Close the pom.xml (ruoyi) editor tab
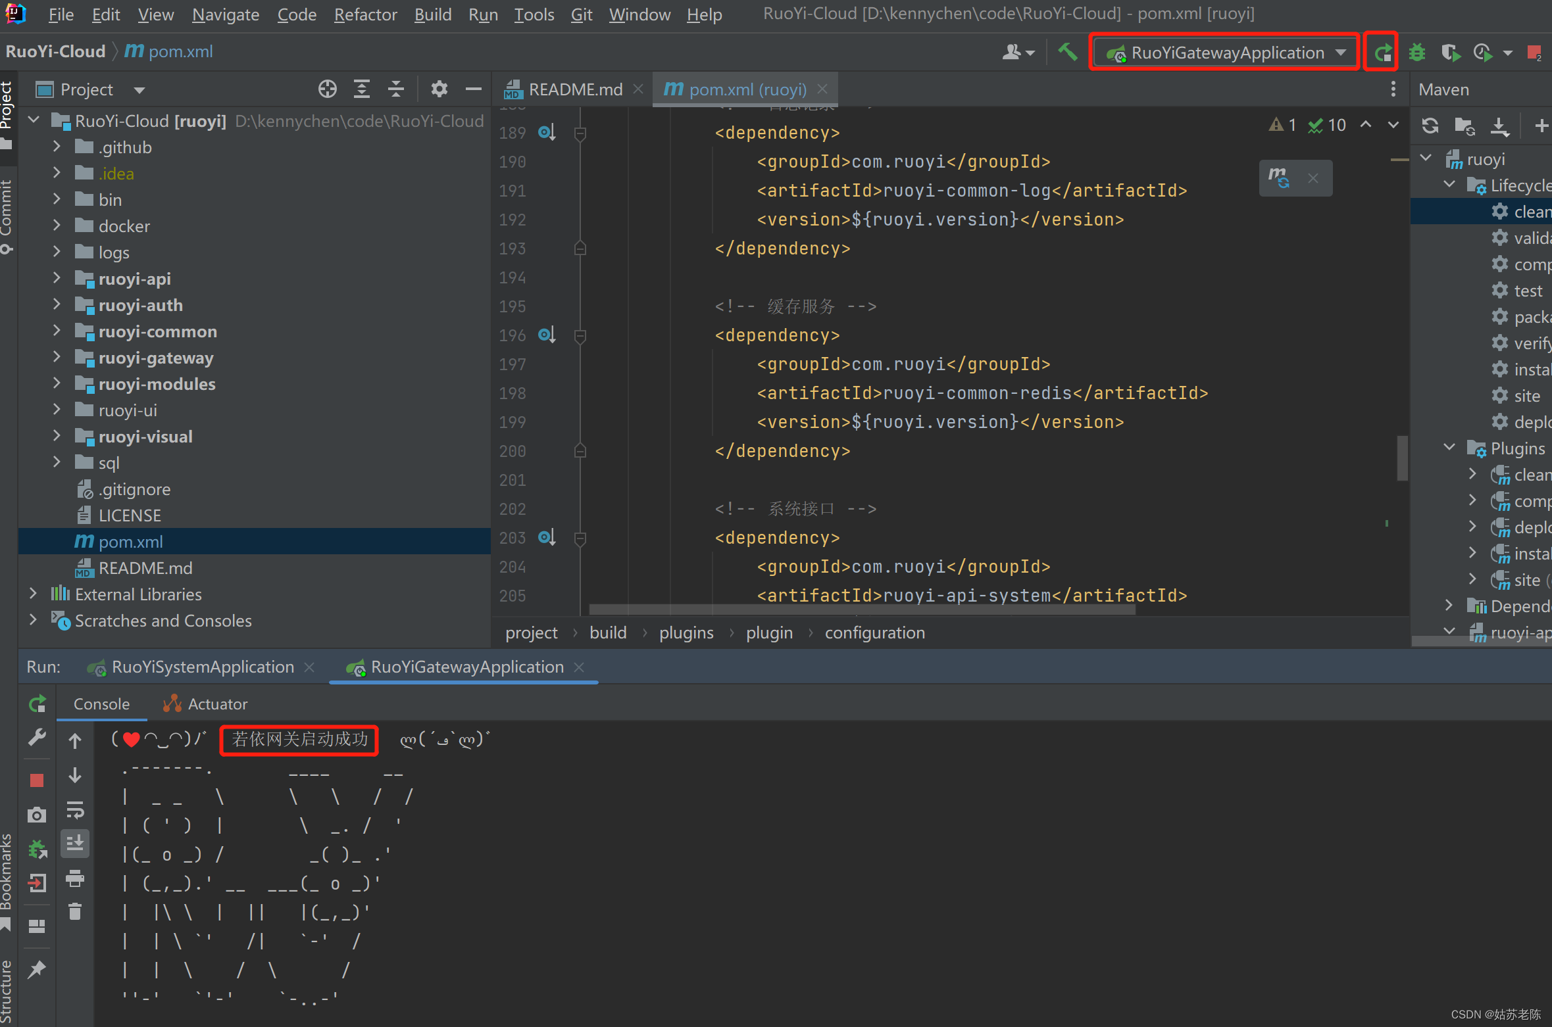Image resolution: width=1552 pixels, height=1027 pixels. (822, 89)
